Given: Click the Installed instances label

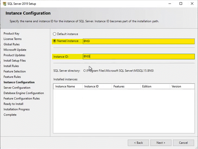Looking at the screenshot, I should pyautogui.click(x=65, y=79).
